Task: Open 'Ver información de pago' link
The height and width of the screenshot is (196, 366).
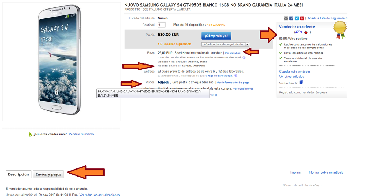Action: pyautogui.click(x=233, y=83)
